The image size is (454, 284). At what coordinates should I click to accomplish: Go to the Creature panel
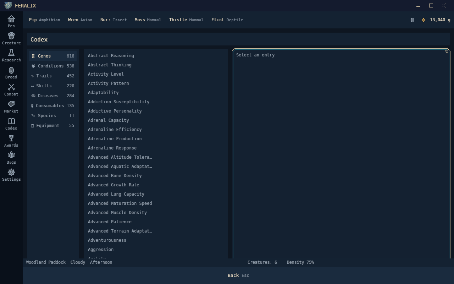point(11,38)
